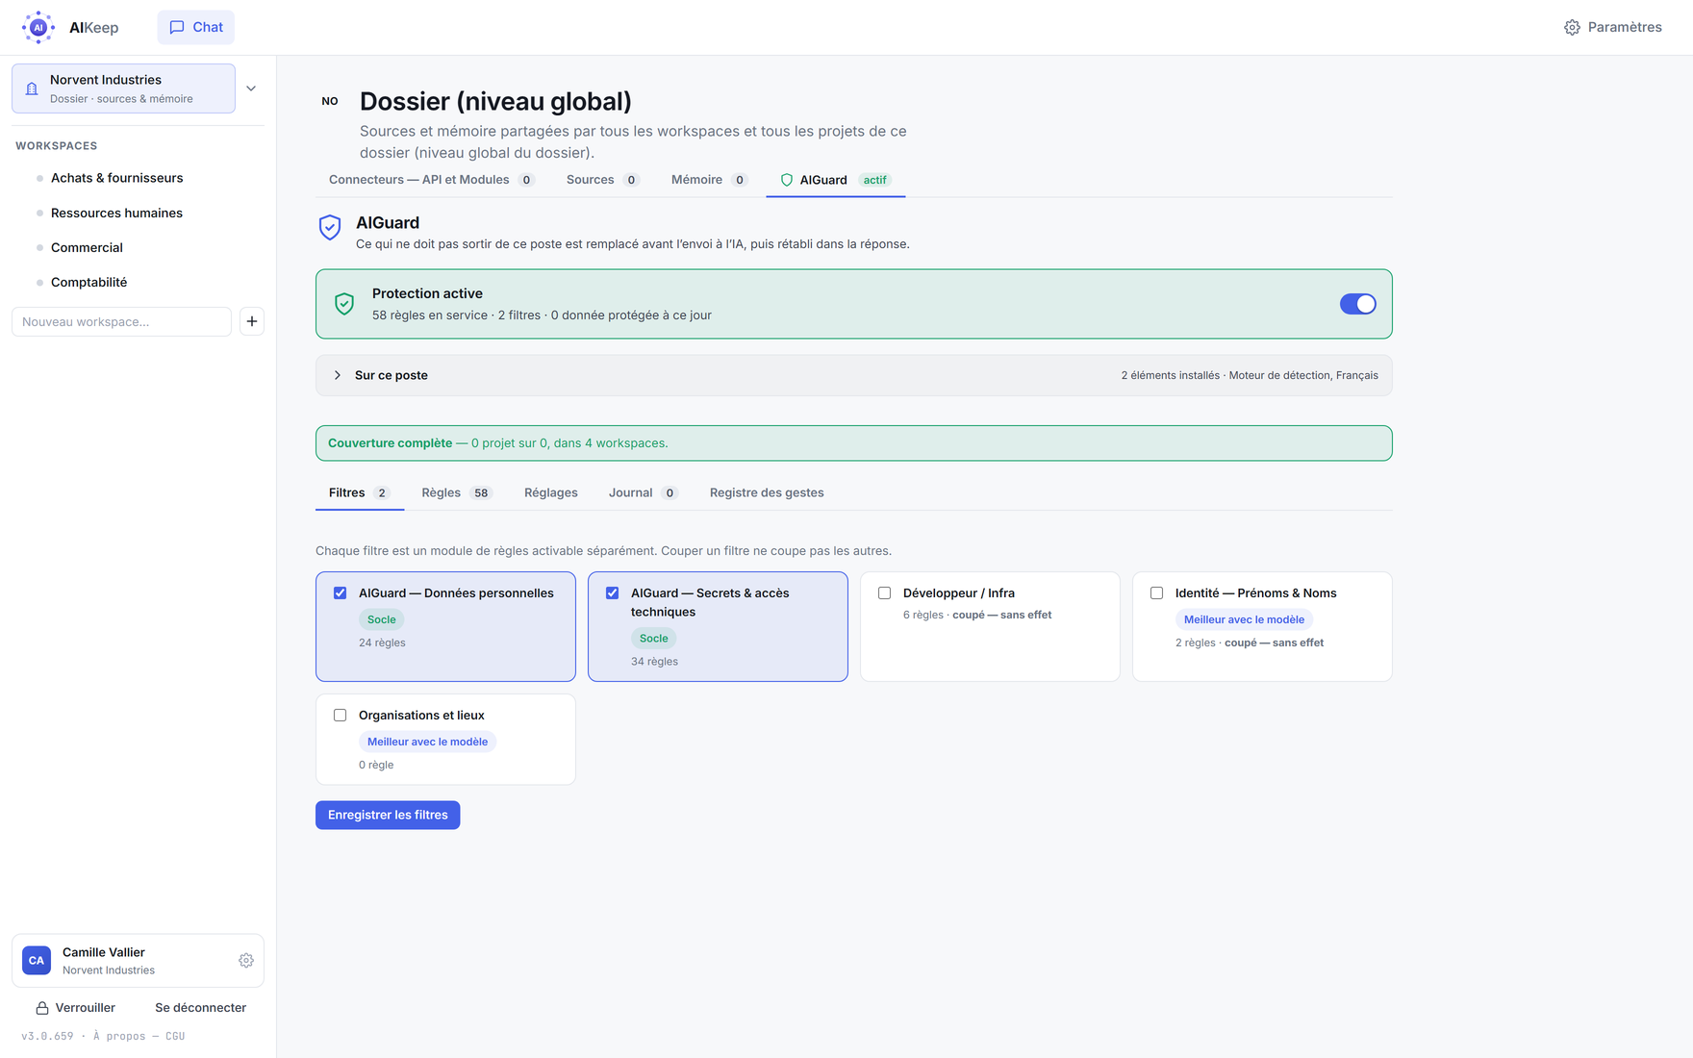Viewport: 1693px width, 1058px height.
Task: Click the AIKeep logo icon
Action: 38,27
